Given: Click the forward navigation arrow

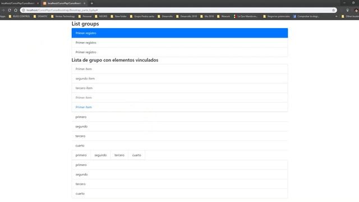Looking at the screenshot, I should (x=3, y=10).
